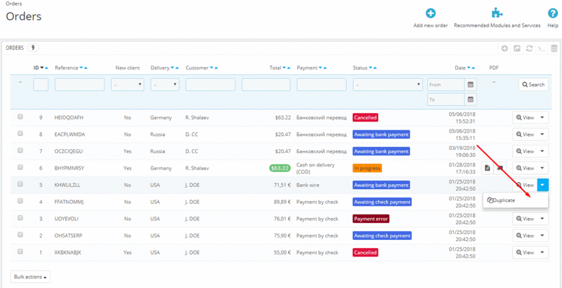The width and height of the screenshot is (562, 288).
Task: Click the Add new order plus icon
Action: 430,13
